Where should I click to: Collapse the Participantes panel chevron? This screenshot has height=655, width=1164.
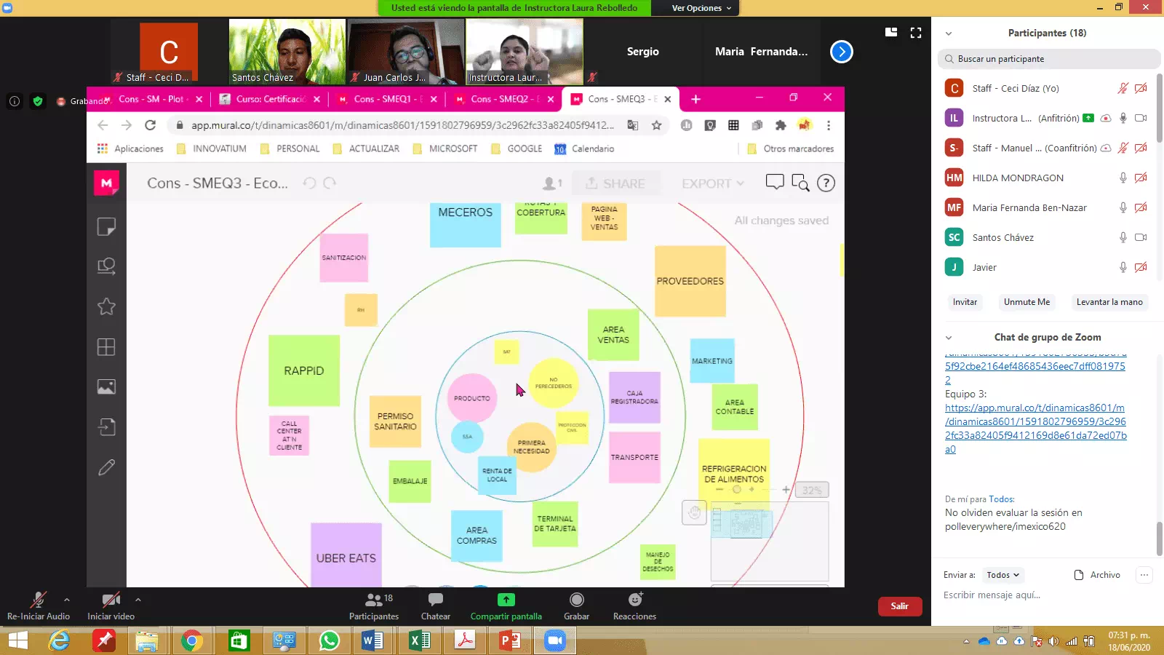949,33
